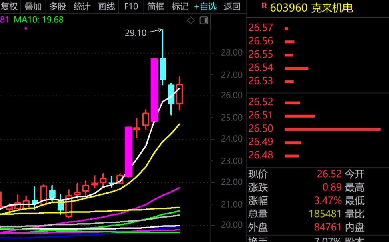Image resolution: width=389 pixels, height=242 pixels.
Task: Toggle the side panel layout icon
Action: 204,20
